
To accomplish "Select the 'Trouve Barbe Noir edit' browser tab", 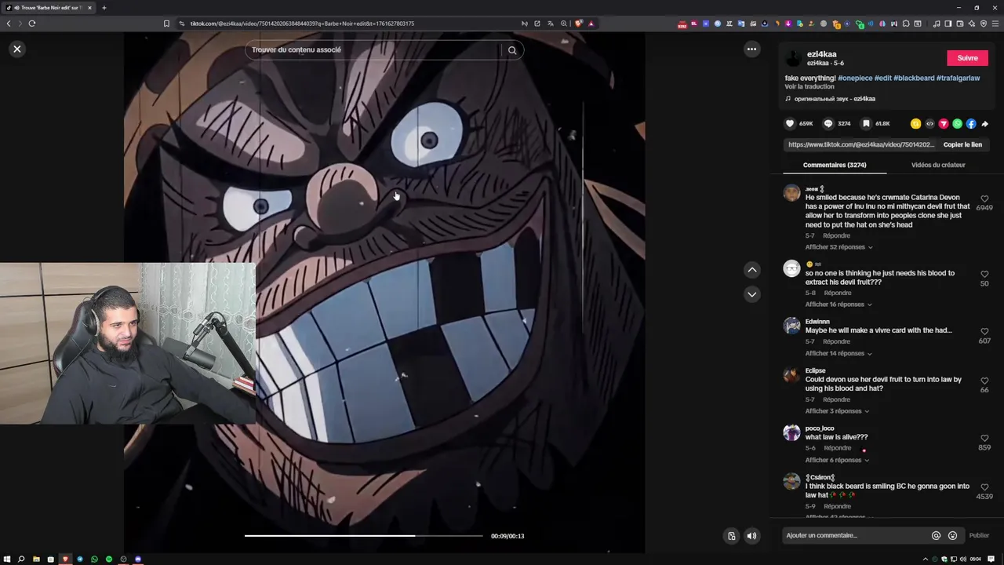I will 49,8.
